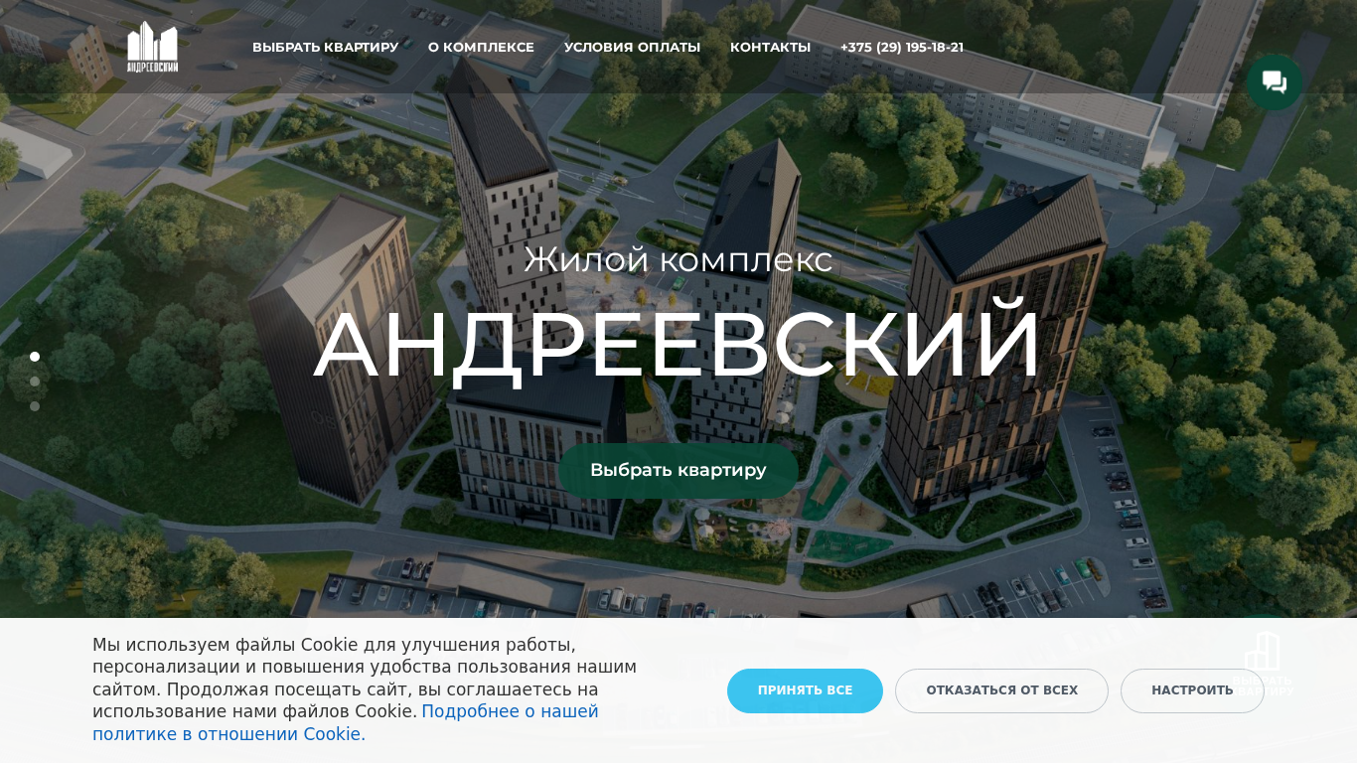The height and width of the screenshot is (763, 1357).
Task: Click the cookie notice text paragraph
Action: [365, 689]
